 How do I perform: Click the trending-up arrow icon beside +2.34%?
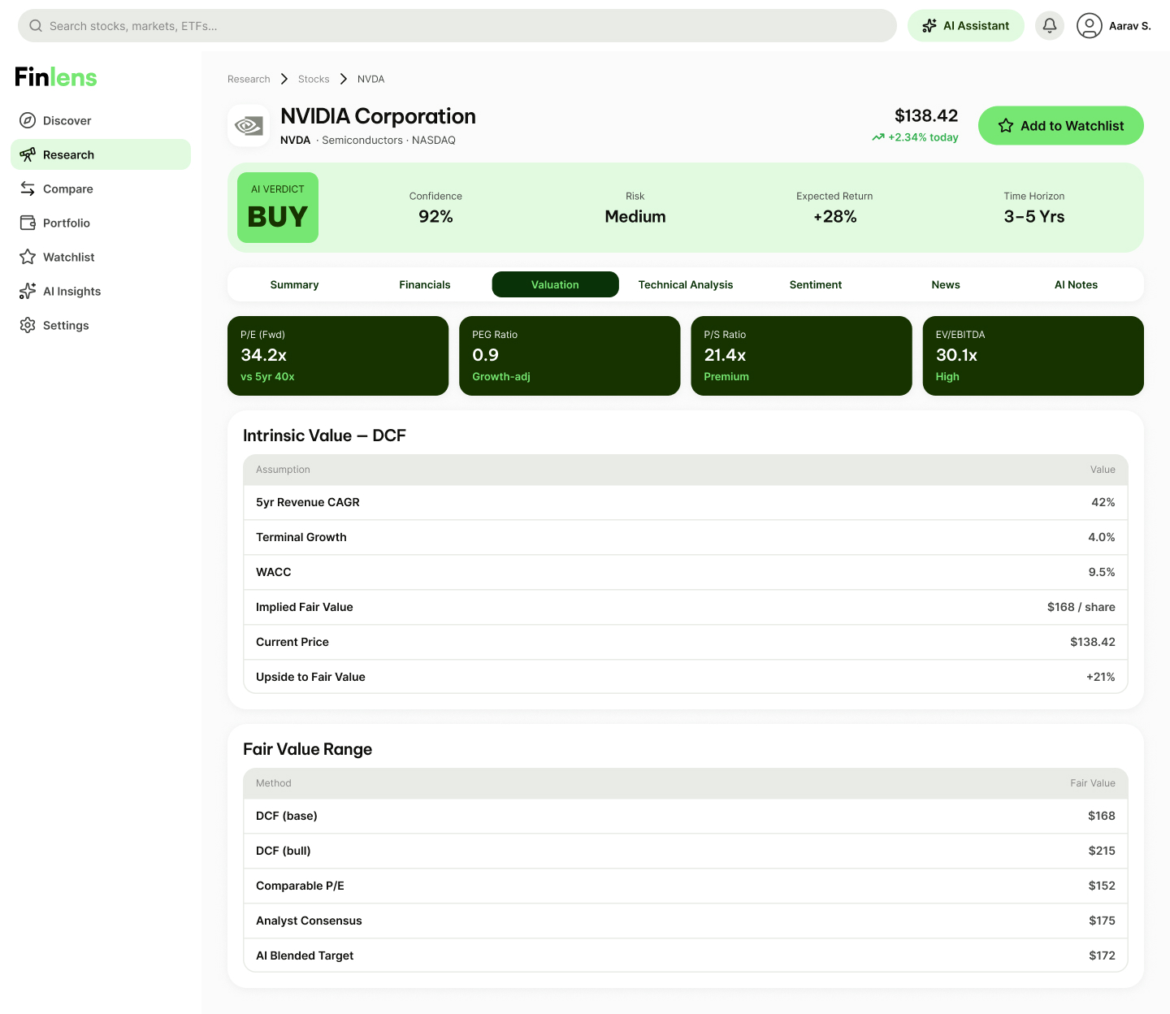[x=878, y=137]
